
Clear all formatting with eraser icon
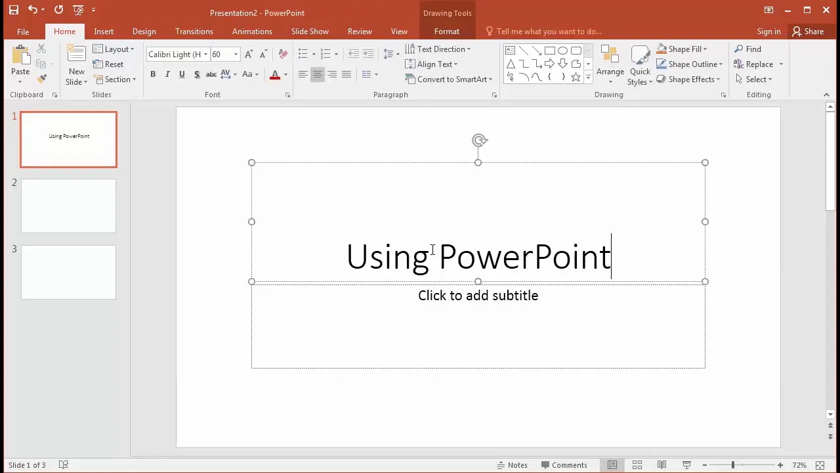(x=283, y=54)
